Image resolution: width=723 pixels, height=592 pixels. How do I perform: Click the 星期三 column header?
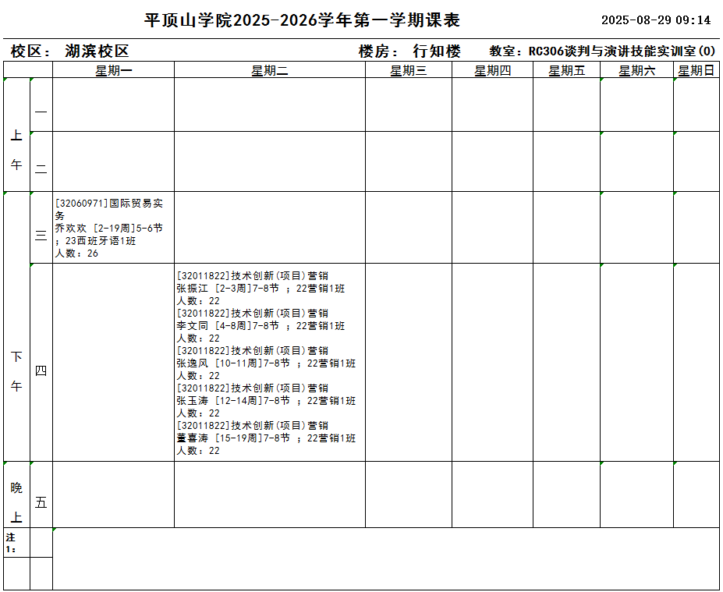point(408,71)
